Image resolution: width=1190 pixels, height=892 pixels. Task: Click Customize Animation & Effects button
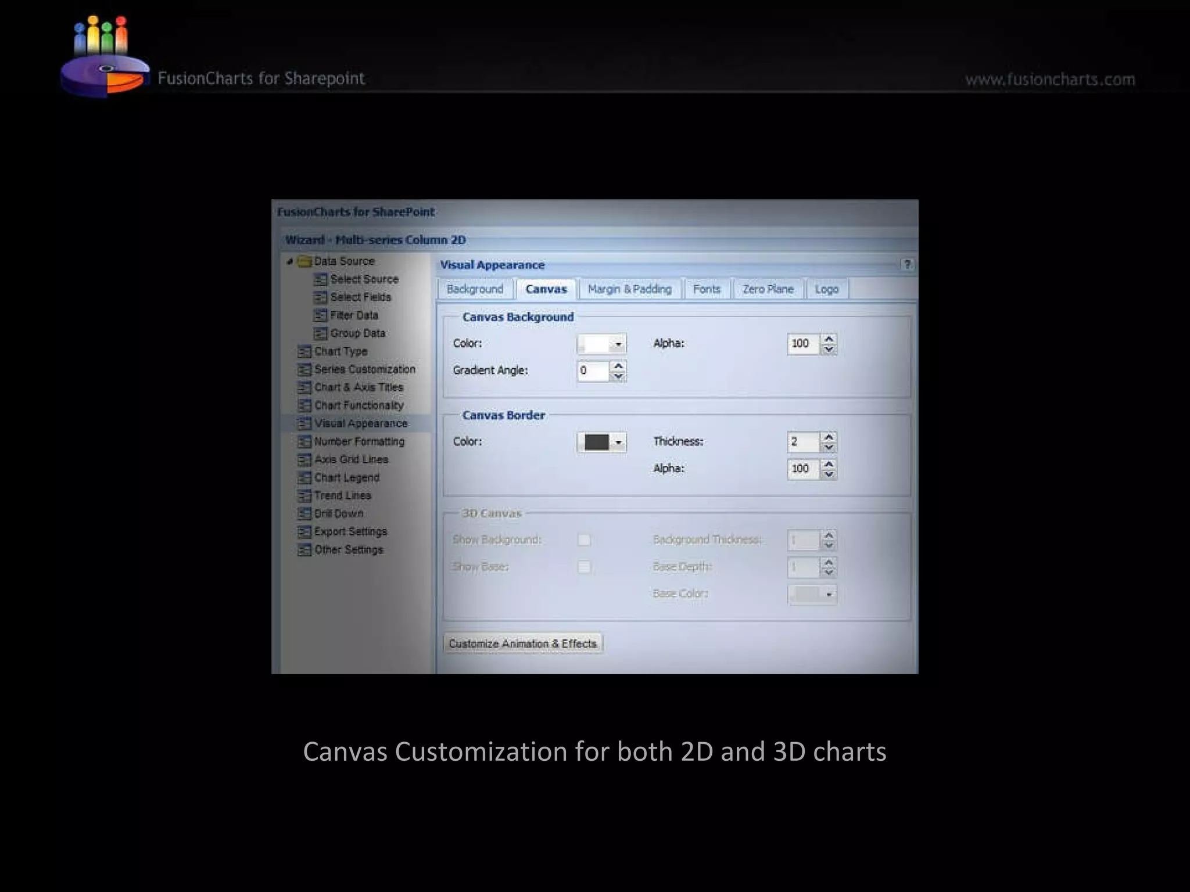click(523, 643)
